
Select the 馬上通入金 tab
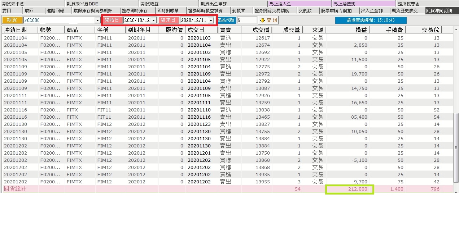(x=300, y=4)
